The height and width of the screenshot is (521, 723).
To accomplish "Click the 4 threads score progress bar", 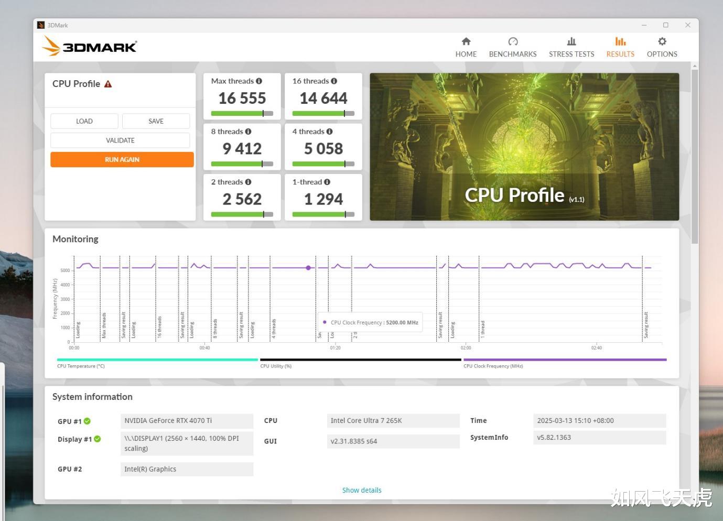I will 323,164.
